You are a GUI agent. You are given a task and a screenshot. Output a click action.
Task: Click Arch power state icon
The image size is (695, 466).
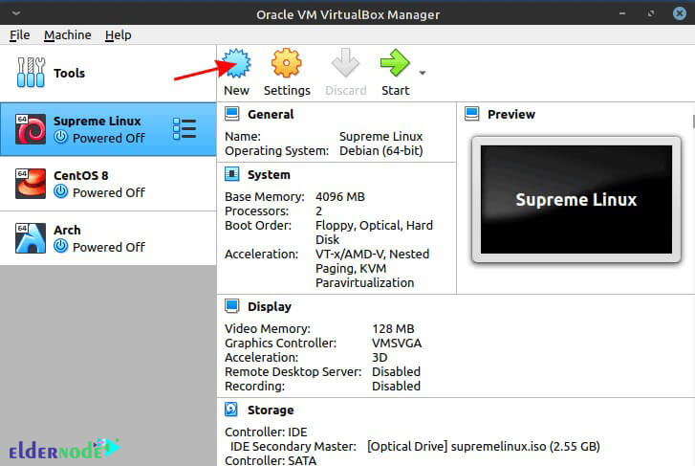pyautogui.click(x=61, y=246)
